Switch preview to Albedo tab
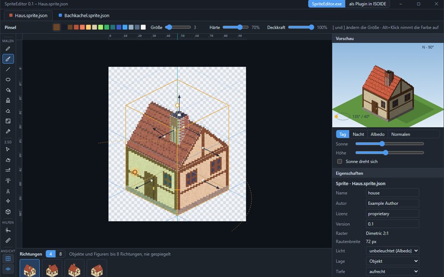 (x=377, y=134)
